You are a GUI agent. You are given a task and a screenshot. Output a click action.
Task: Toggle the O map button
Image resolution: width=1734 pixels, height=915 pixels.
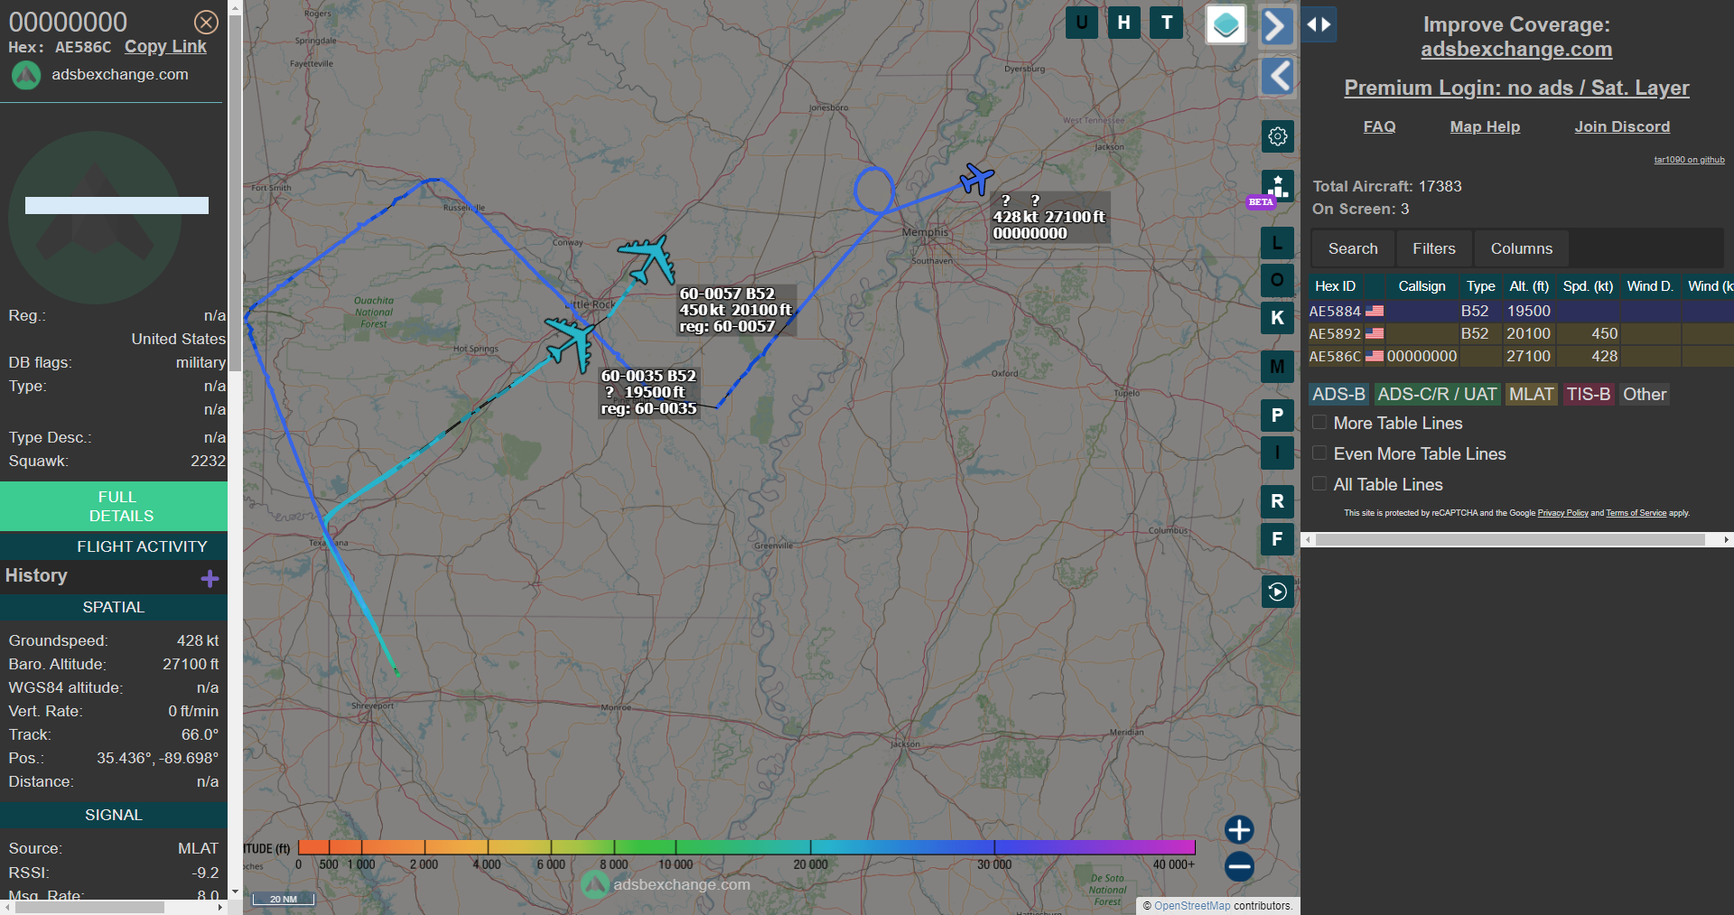(1277, 280)
